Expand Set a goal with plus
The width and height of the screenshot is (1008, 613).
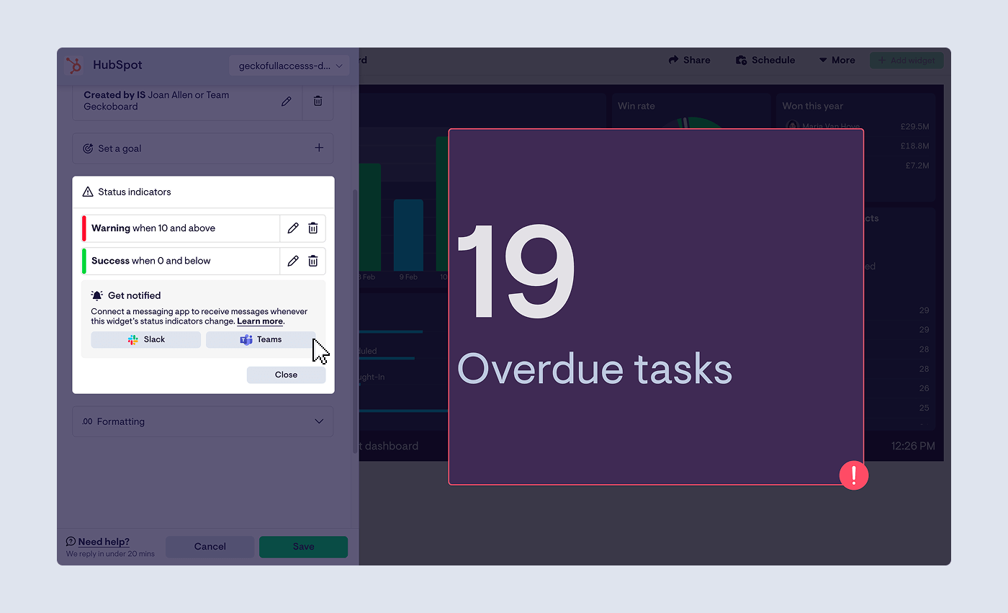pos(319,148)
